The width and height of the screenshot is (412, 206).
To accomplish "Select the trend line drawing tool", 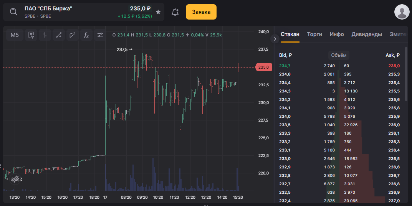I will 59,35.
